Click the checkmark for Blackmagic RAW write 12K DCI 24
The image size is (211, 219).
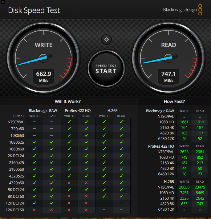[x=34, y=203]
